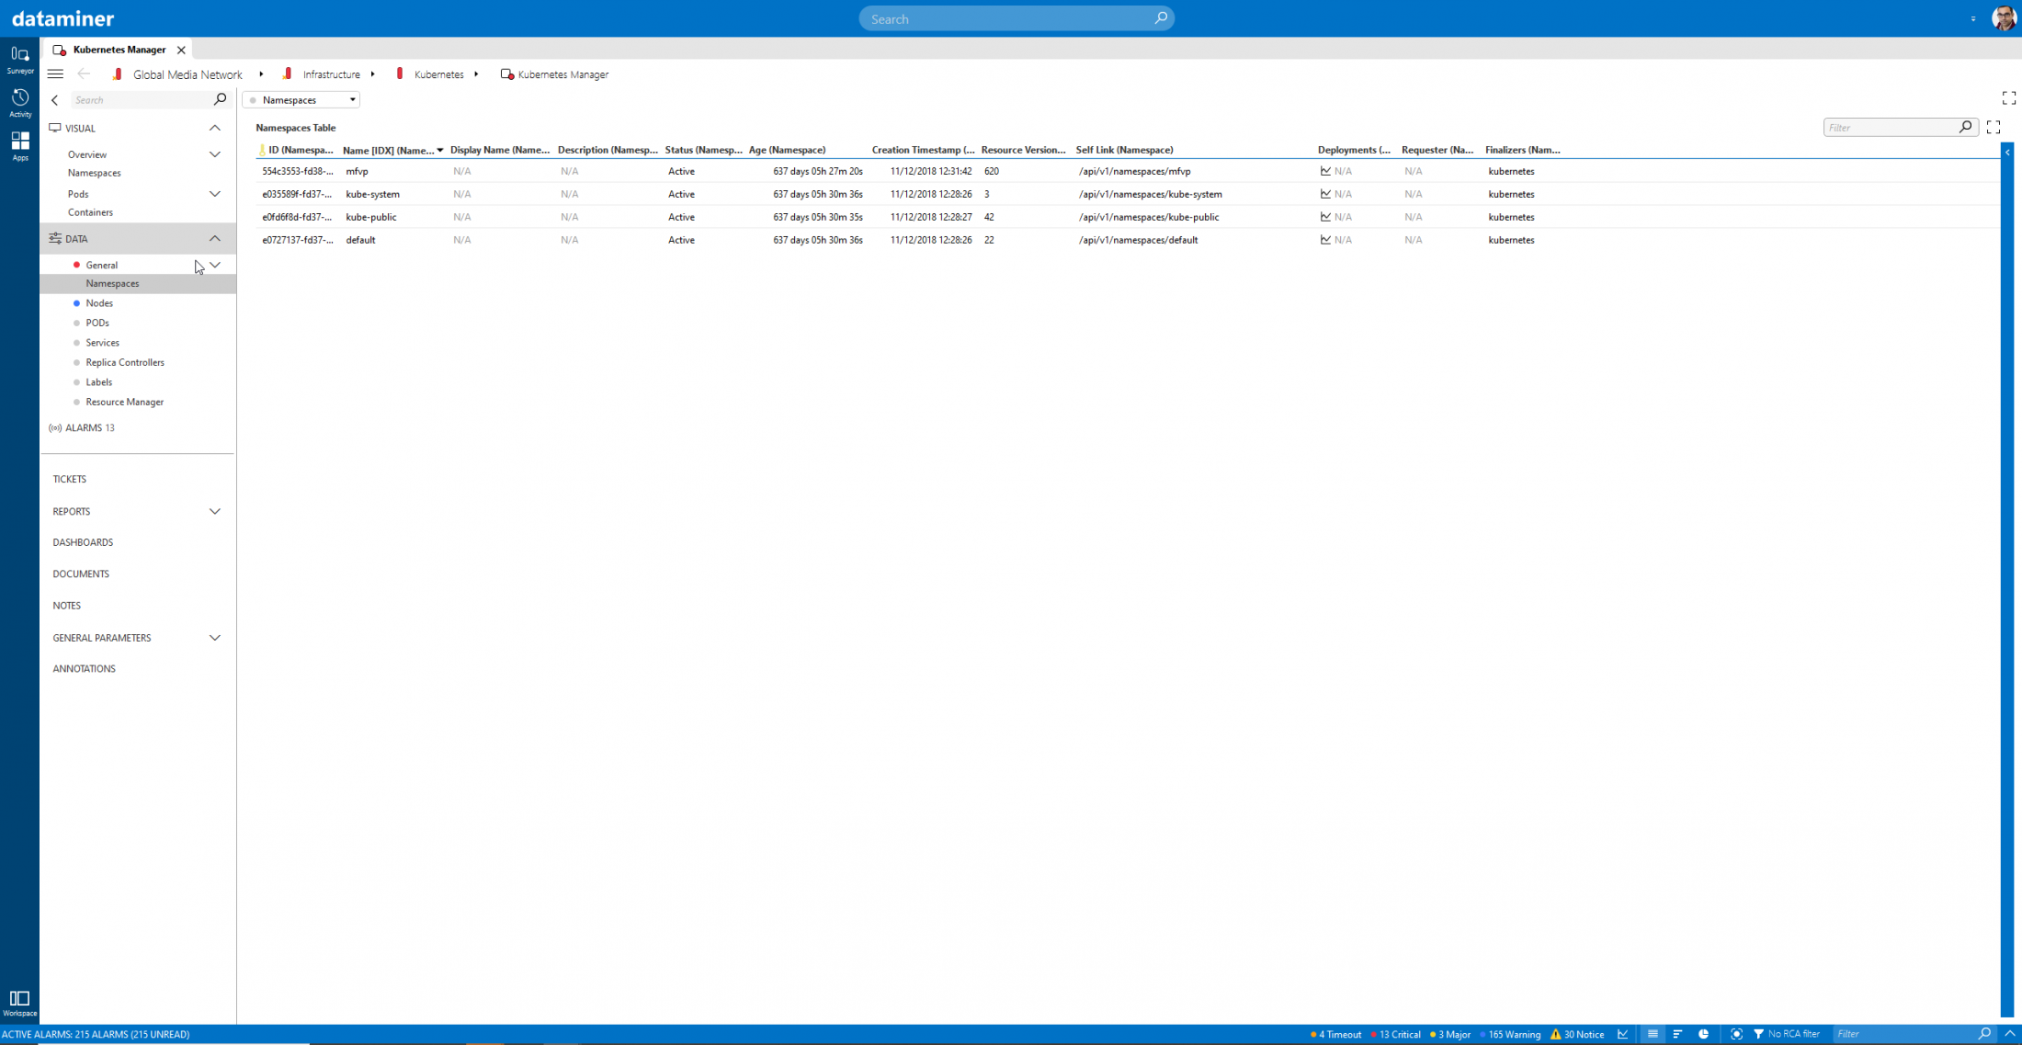Open the Namespaces page dropdown
2022x1045 pixels.
tap(301, 100)
